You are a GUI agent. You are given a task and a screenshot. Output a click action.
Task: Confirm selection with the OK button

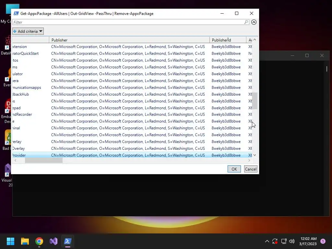234,169
